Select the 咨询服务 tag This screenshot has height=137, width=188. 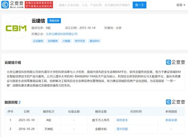53,41
